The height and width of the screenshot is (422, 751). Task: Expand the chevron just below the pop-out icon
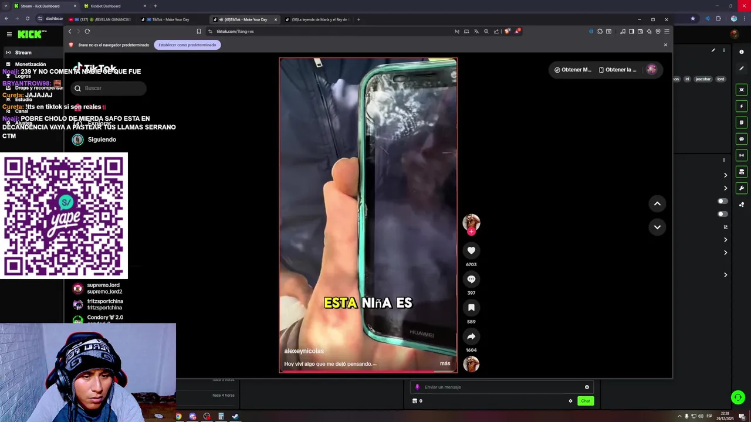[x=725, y=240]
